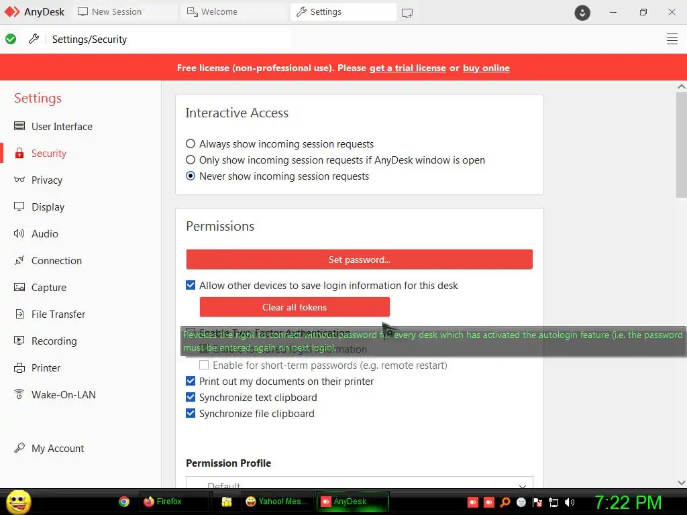This screenshot has height=515, width=687.
Task: Click the Connection plug icon in sidebar
Action: tap(19, 260)
